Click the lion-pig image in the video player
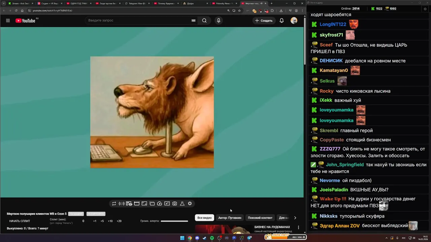This screenshot has width=431, height=242. click(x=152, y=112)
